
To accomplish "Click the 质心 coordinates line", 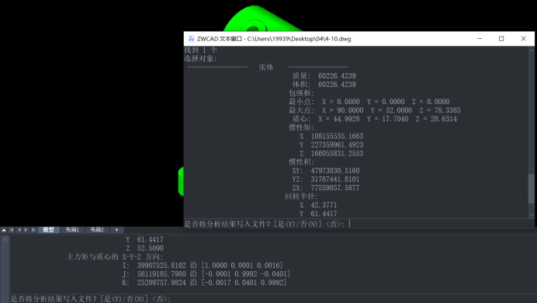I will [375, 119].
